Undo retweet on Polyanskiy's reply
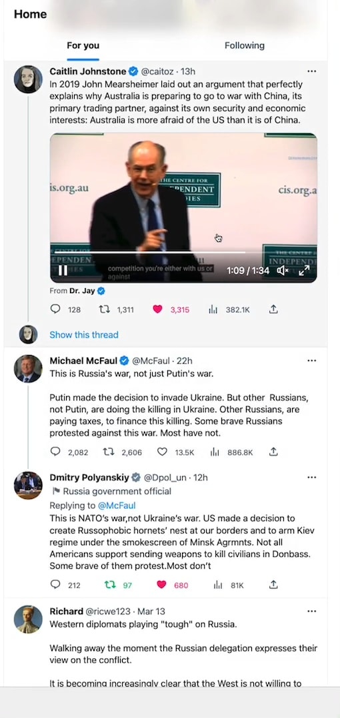This screenshot has height=718, width=340. 110,585
